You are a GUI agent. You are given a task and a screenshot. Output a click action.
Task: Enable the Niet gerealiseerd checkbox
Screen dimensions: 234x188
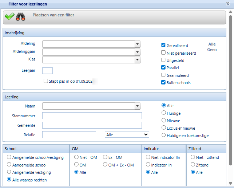click(x=163, y=53)
